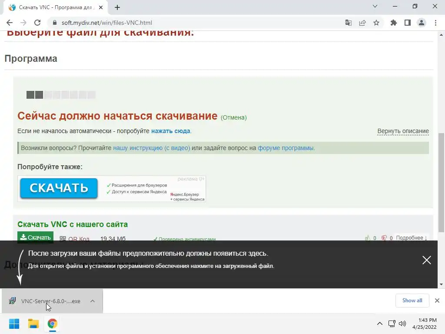445x334 pixels.
Task: Toggle the browser side panel
Action: [x=408, y=23]
